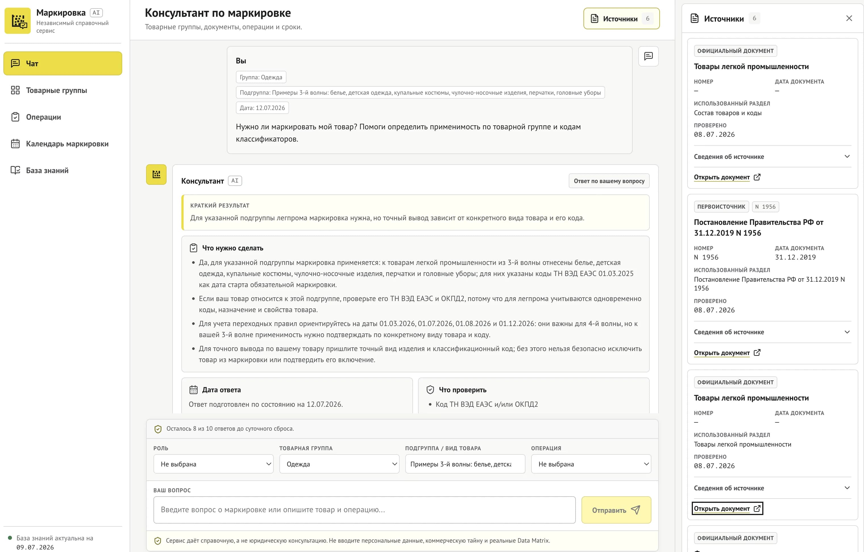Click the База знаний актуальна на 09.07.2026 status
Screen dimensions: 864x552
click(x=55, y=543)
